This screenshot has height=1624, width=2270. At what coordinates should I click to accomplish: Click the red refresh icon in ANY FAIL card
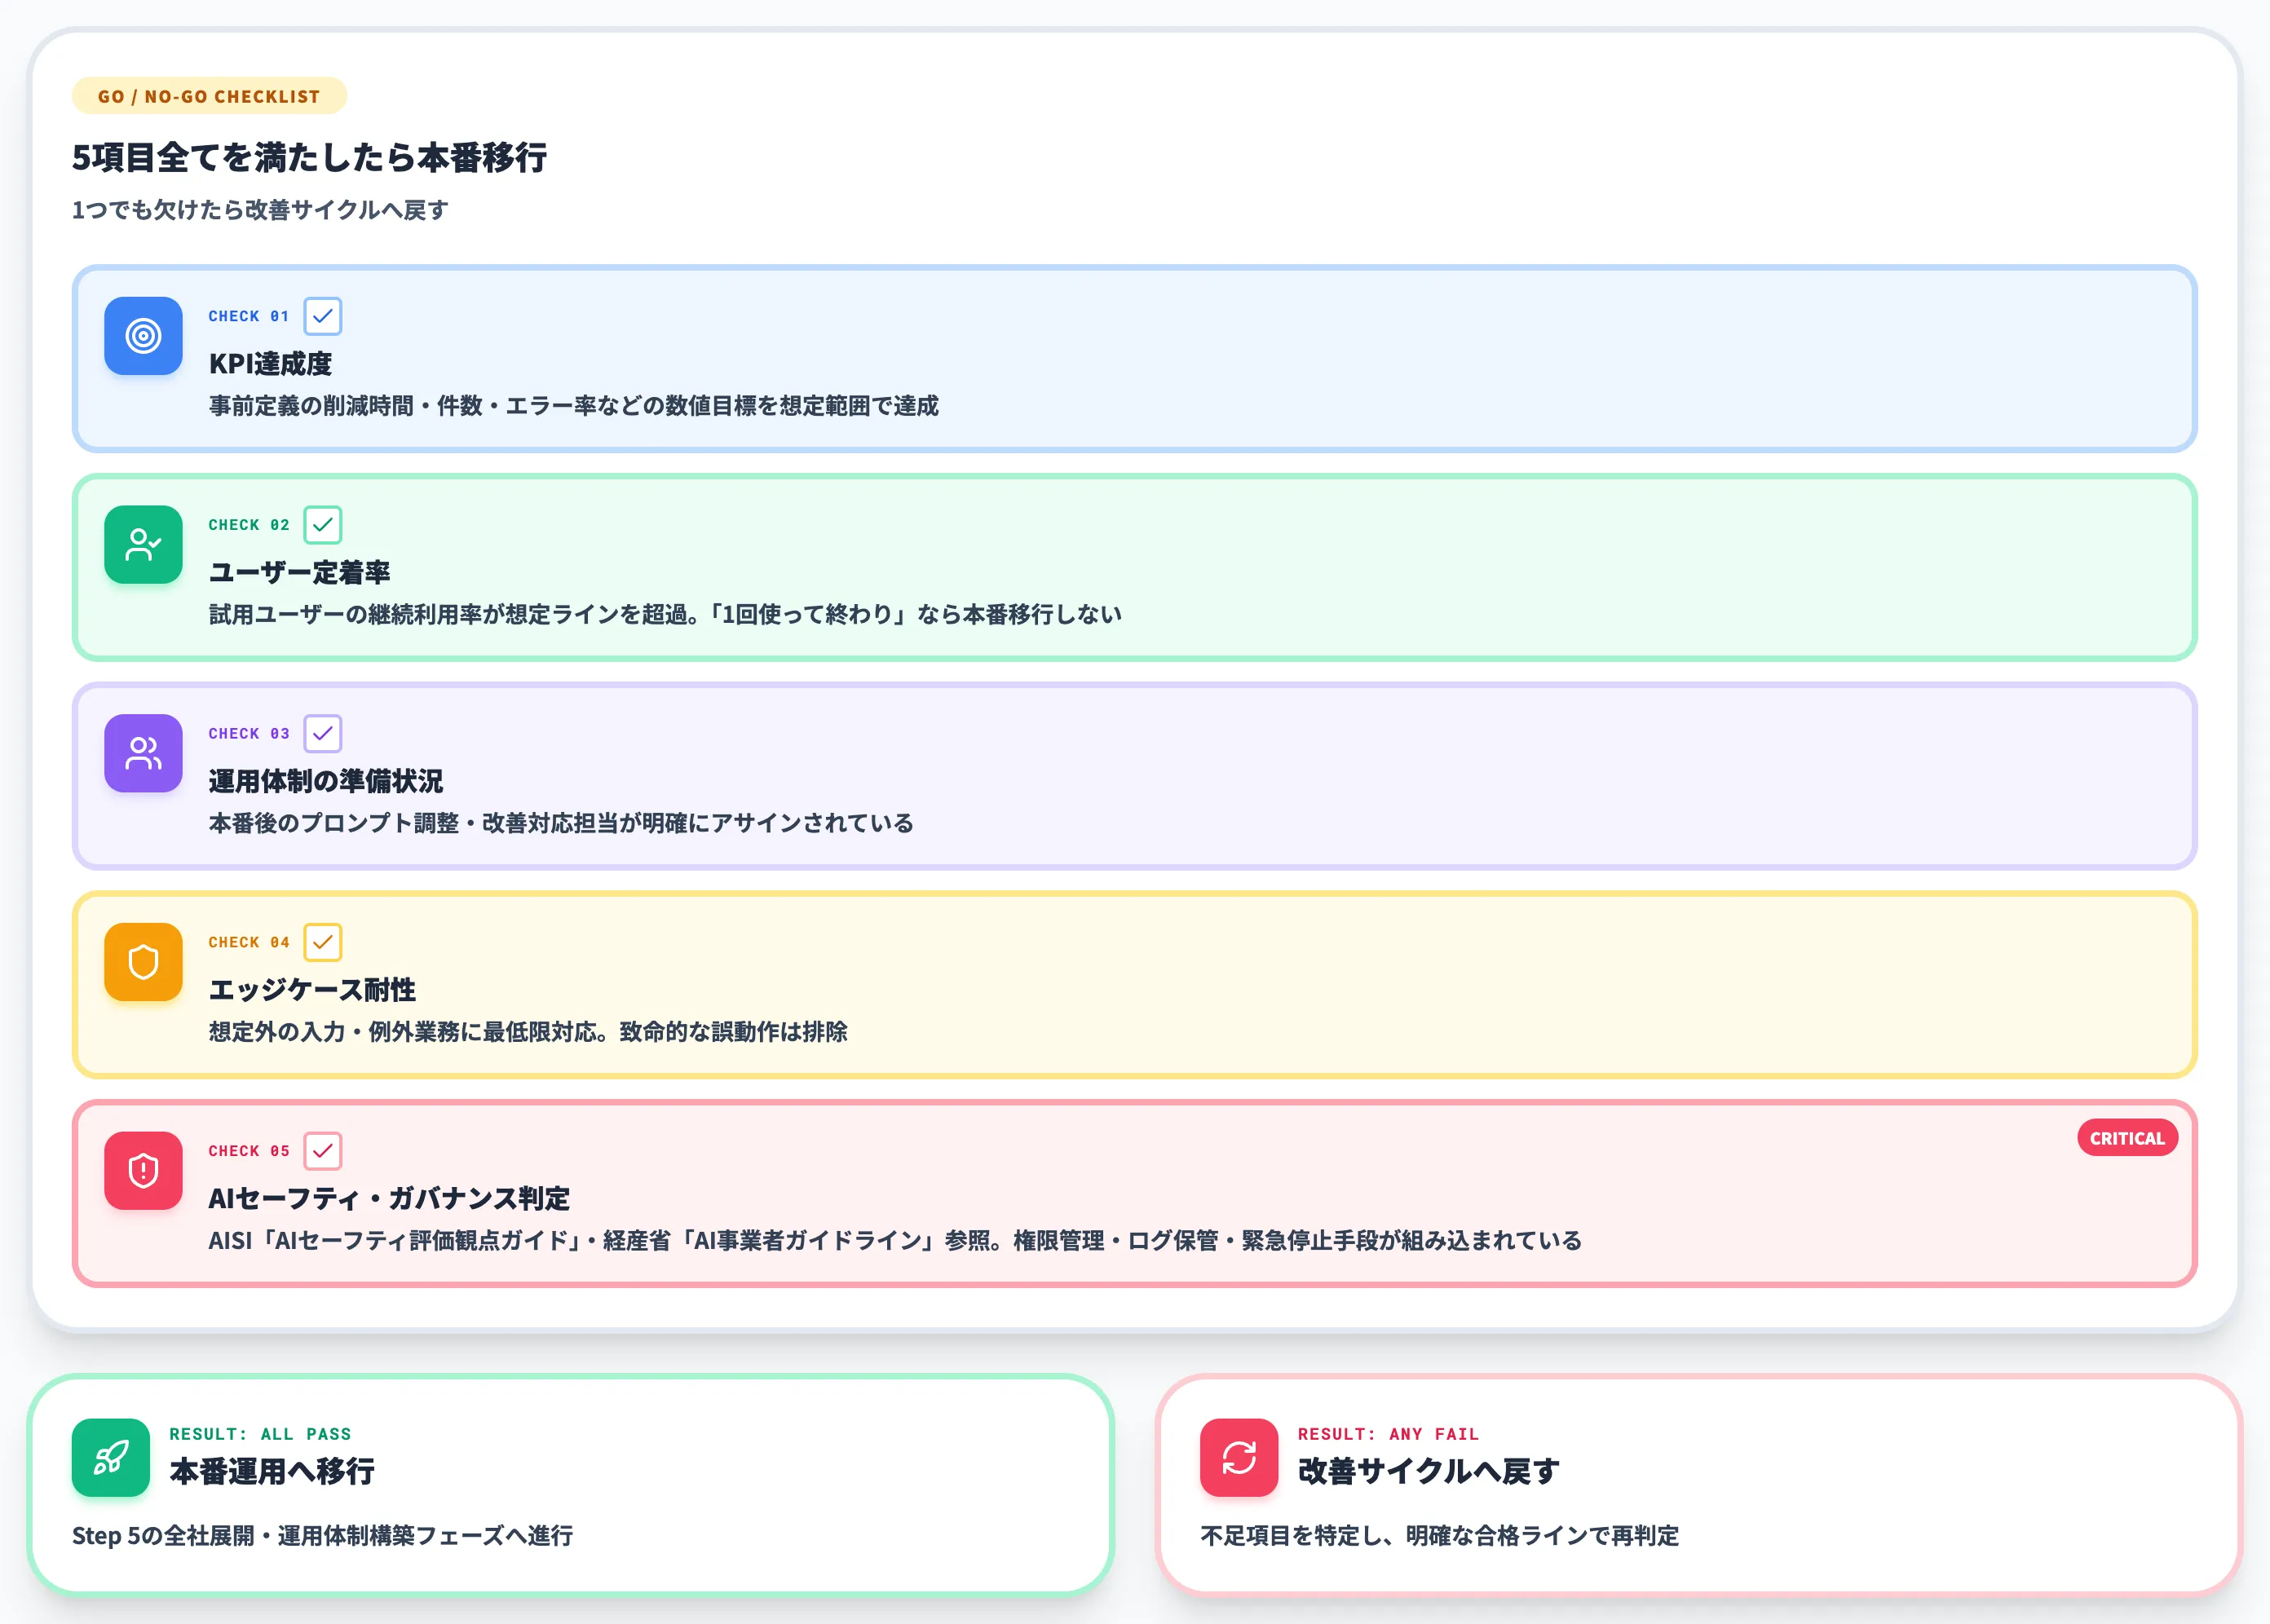click(1239, 1457)
